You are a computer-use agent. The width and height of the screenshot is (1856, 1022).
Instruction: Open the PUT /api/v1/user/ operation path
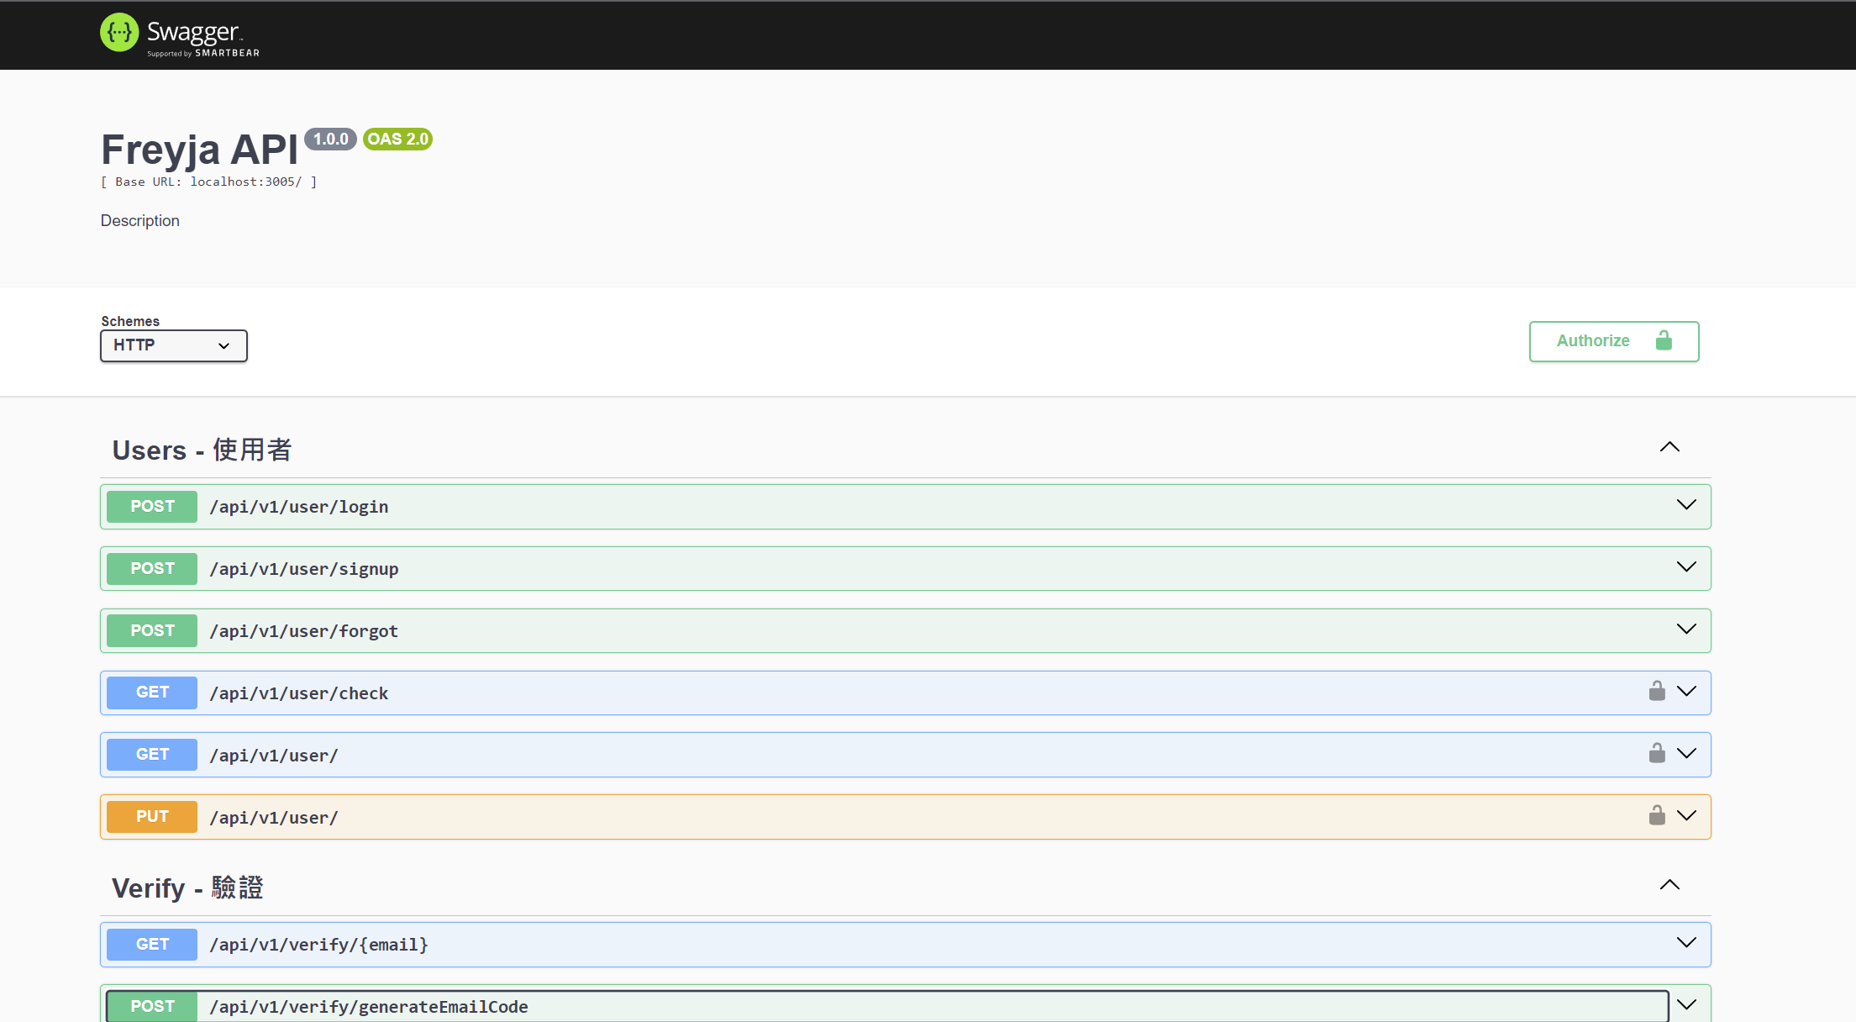274,818
